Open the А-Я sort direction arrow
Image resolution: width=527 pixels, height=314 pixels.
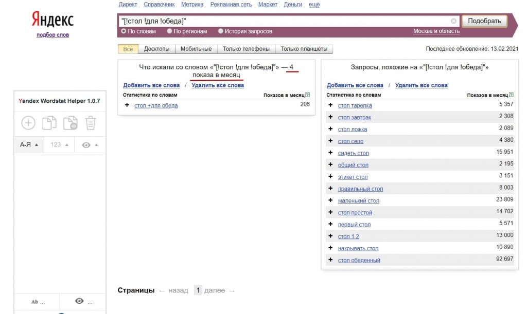37,144
